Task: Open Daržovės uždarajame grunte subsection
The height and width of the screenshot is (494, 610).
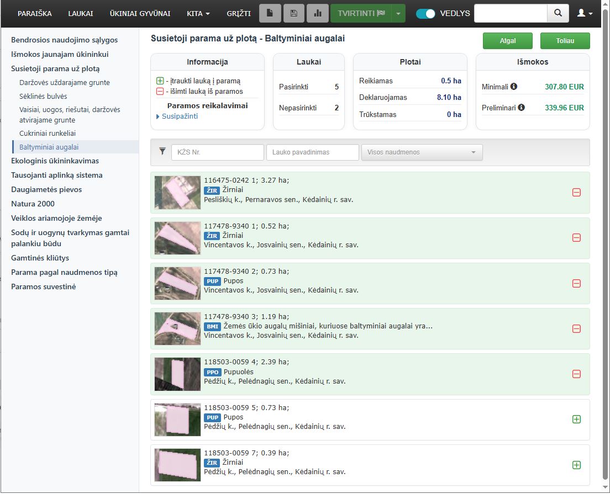Action: click(x=65, y=82)
